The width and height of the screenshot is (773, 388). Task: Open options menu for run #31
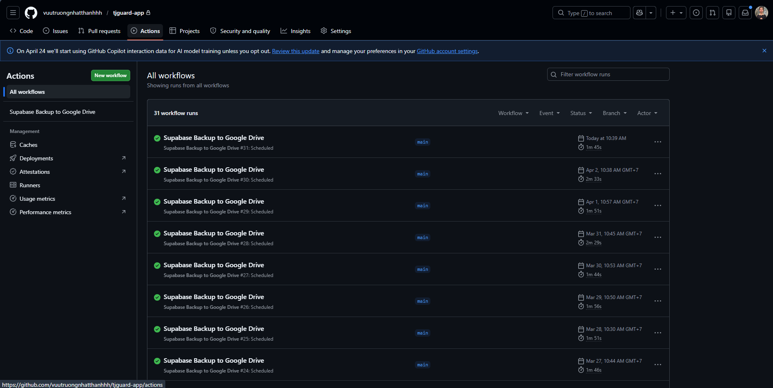(x=657, y=142)
